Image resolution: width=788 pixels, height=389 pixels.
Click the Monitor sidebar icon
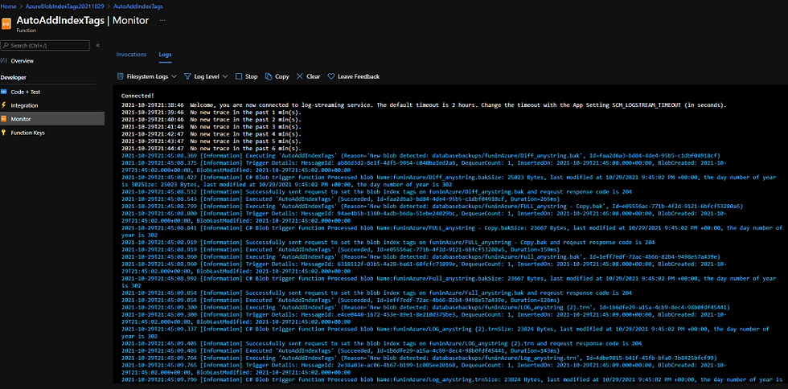4,119
